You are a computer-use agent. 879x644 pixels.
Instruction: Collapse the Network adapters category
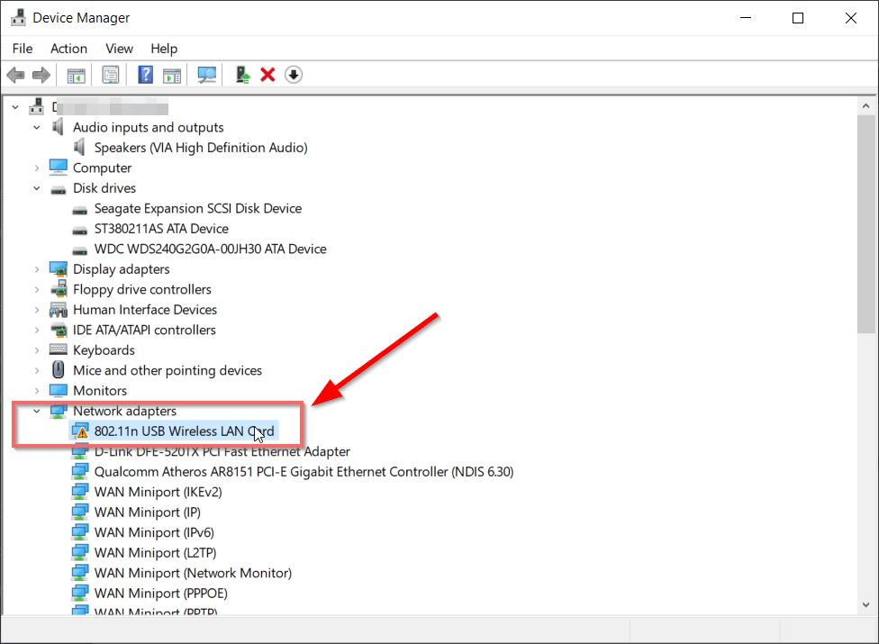(x=36, y=410)
